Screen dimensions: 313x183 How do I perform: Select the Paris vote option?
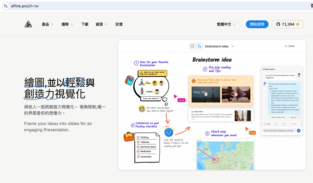(148, 83)
